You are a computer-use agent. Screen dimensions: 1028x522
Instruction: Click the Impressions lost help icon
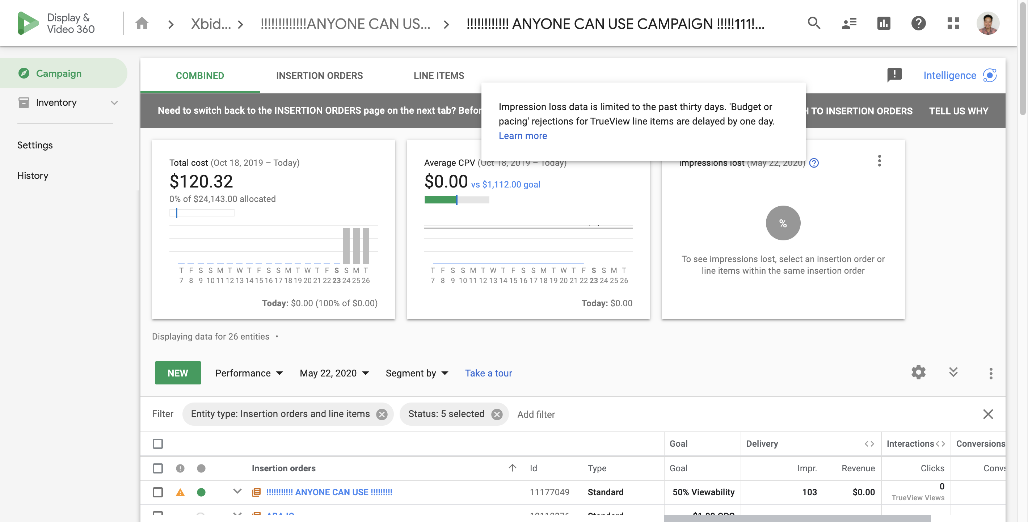click(814, 163)
